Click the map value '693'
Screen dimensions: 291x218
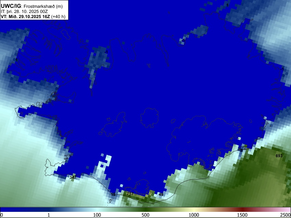tap(279, 156)
